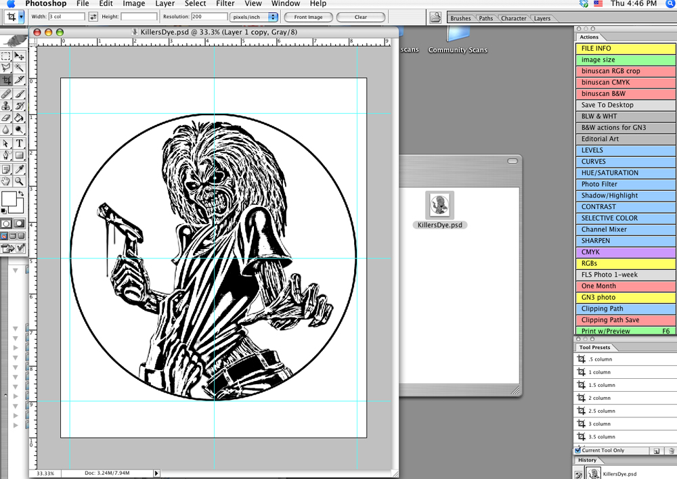
Task: Select the Hand tool
Action: coord(6,181)
